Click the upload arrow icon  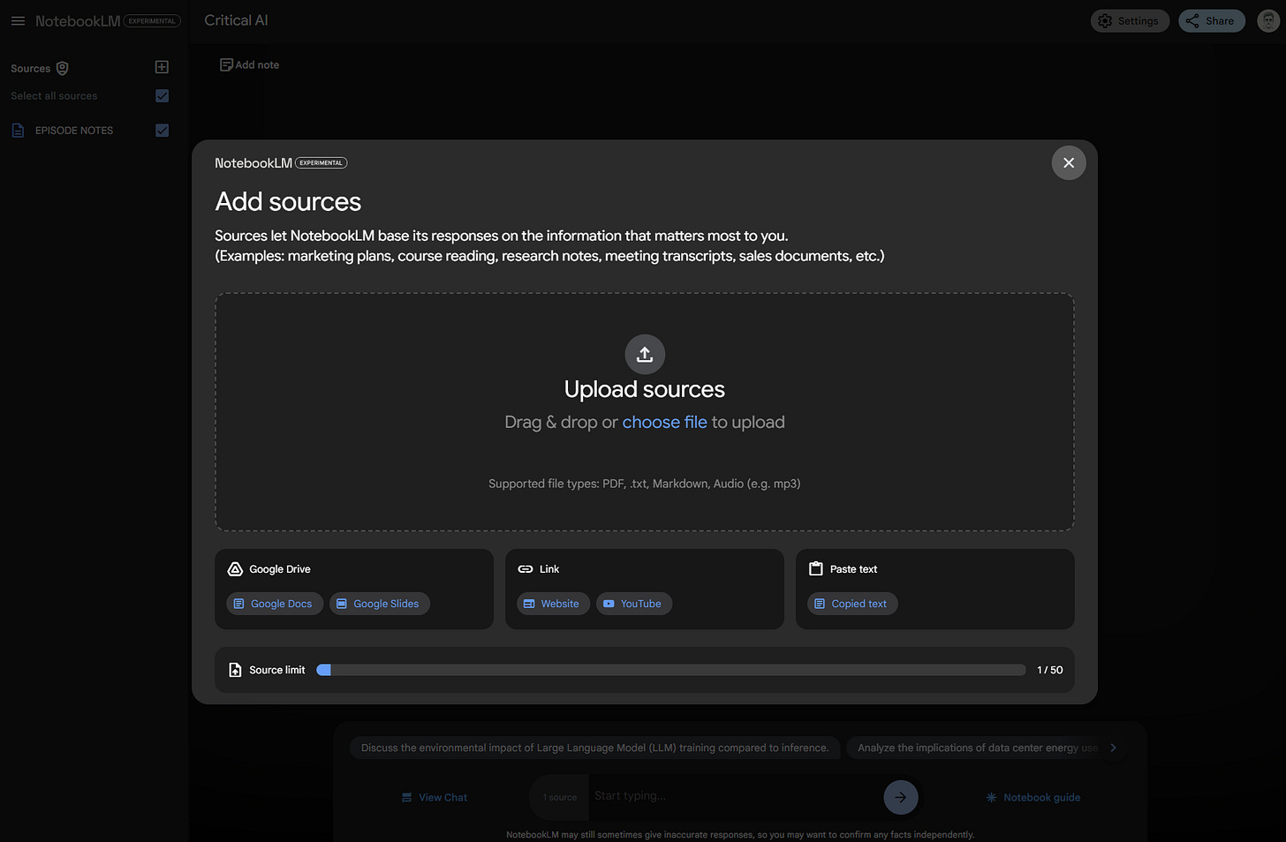(x=645, y=354)
